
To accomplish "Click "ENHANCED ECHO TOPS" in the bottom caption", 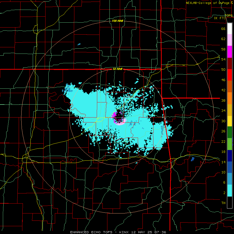I will point(91,232).
